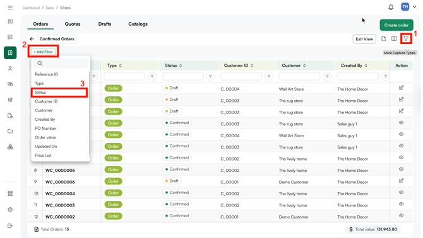View order WC_0000002 eye icon
This screenshot has height=238, width=423.
401,215
